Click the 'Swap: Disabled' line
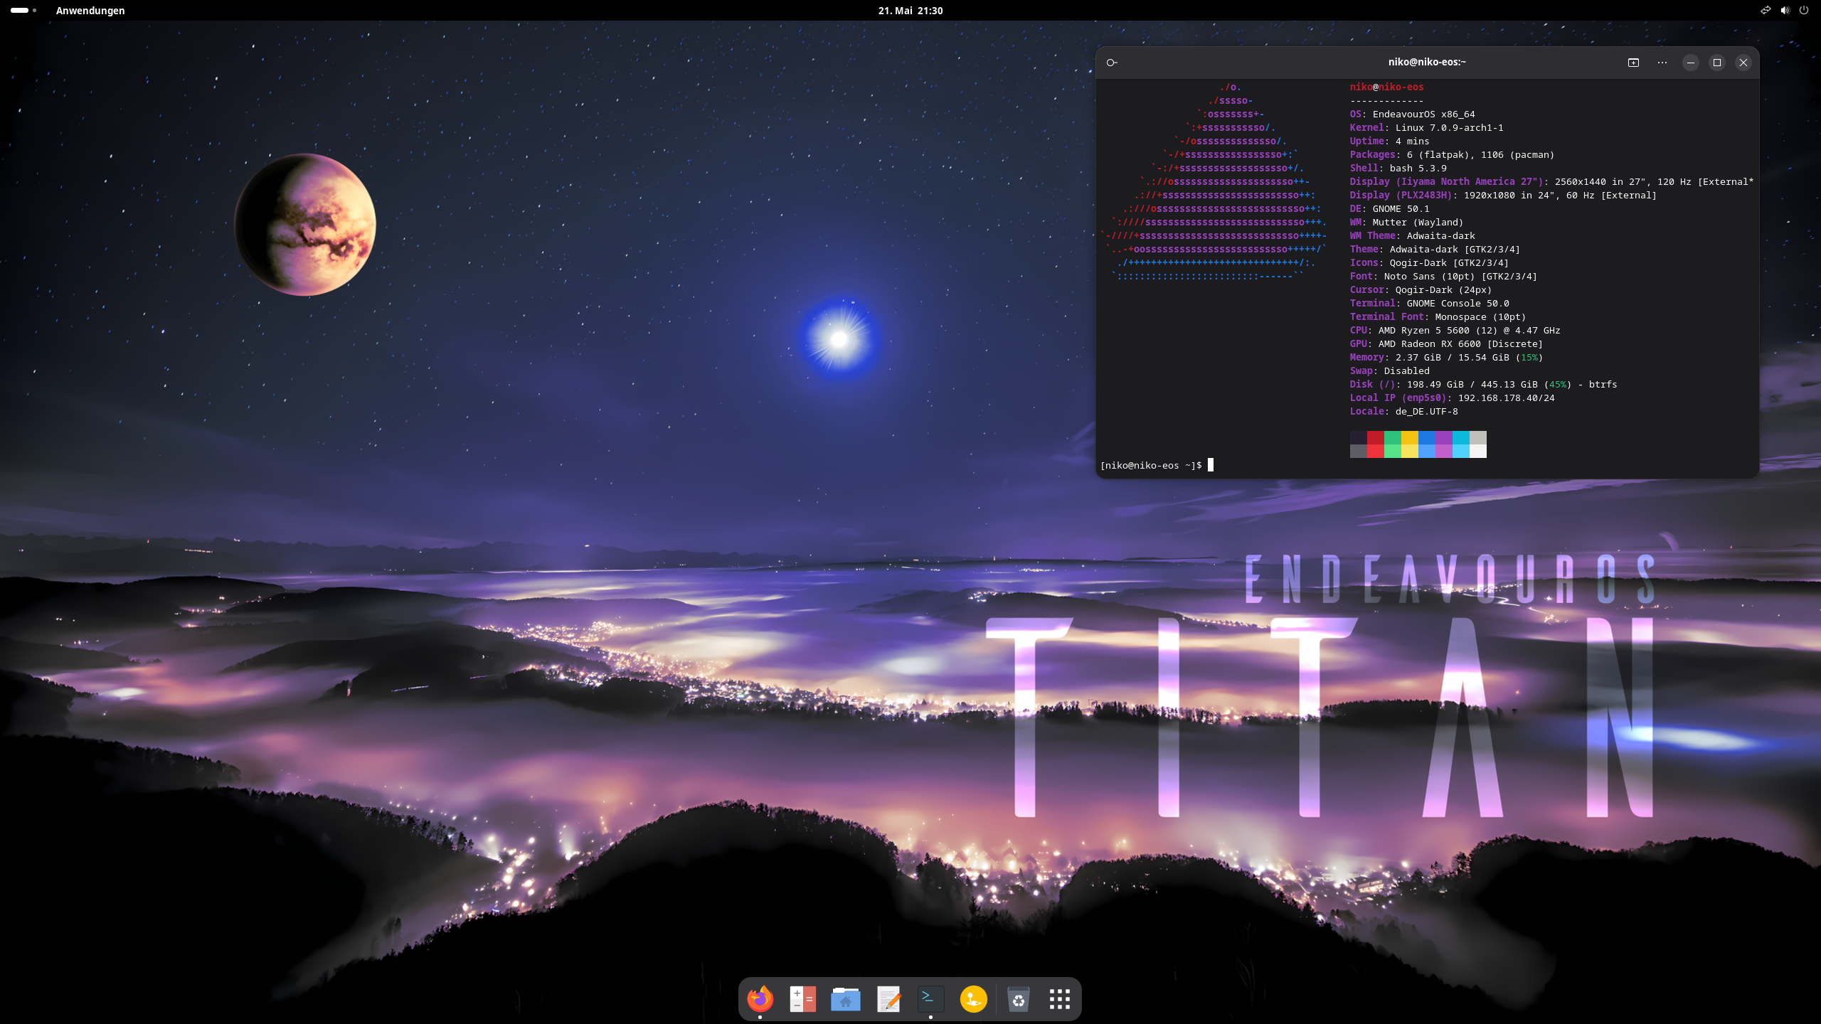 [1390, 371]
